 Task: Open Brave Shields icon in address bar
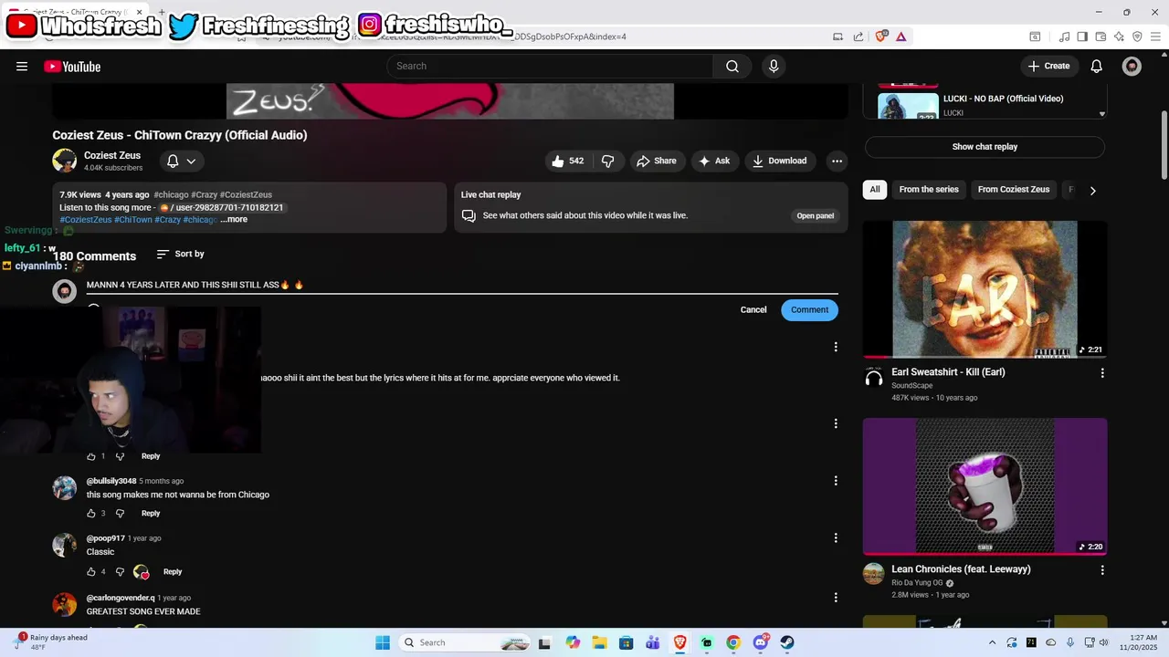tap(881, 36)
